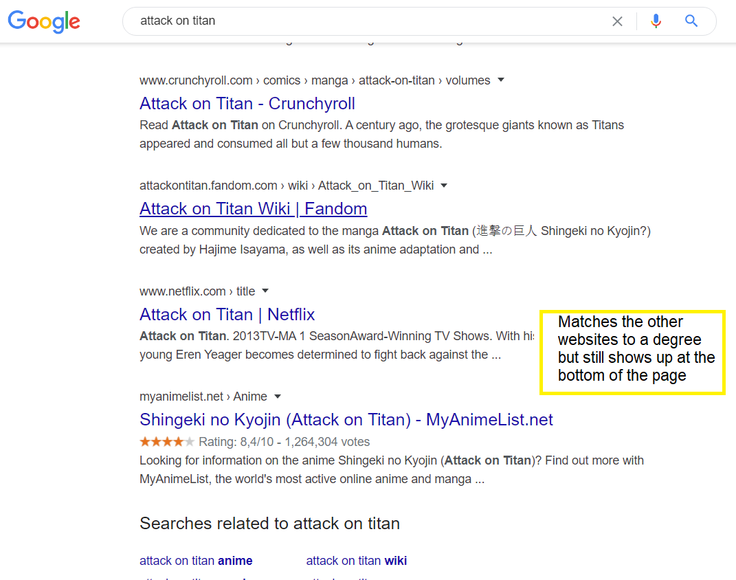
Task: Click the orange star rating under MyAnimeList
Action: 166,442
